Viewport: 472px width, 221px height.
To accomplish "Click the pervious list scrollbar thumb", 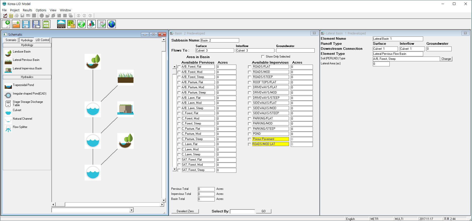I will pyautogui.click(x=174, y=71).
